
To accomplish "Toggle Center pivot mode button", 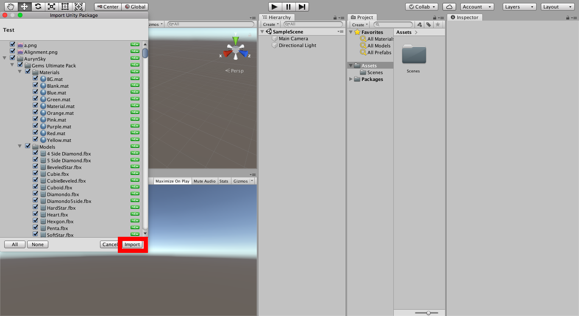I will coord(108,7).
